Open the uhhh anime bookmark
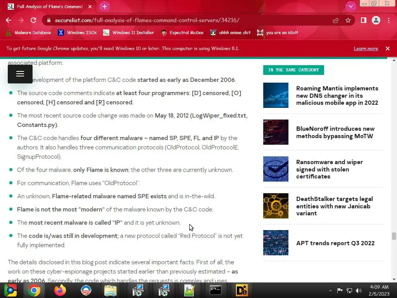Image resolution: width=397 pixels, height=298 pixels. coord(230,33)
